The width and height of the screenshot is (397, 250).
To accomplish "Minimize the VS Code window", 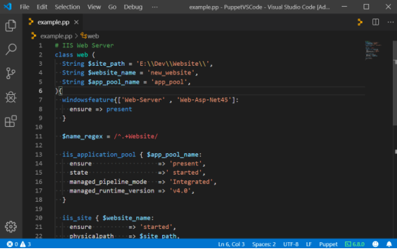I will click(x=344, y=7).
